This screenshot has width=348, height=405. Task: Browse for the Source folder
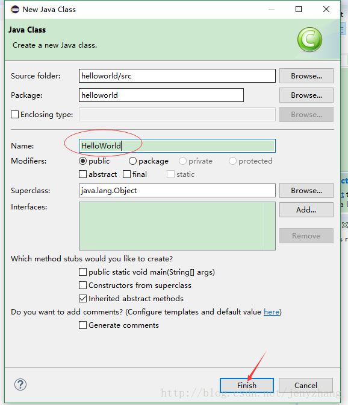click(306, 75)
